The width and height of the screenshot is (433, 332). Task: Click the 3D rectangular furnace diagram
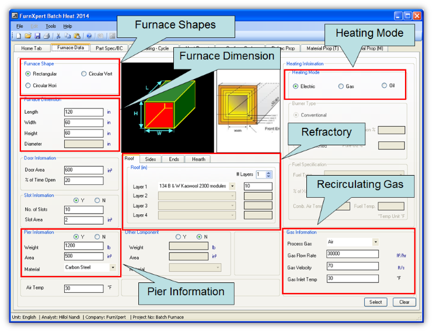point(167,108)
